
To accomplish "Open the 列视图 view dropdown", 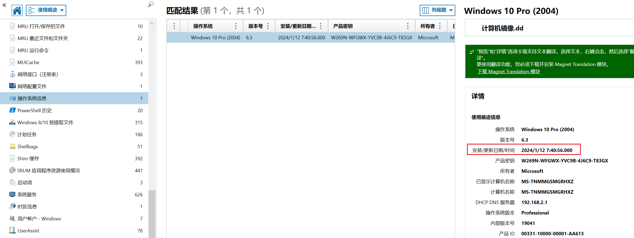I will [437, 10].
